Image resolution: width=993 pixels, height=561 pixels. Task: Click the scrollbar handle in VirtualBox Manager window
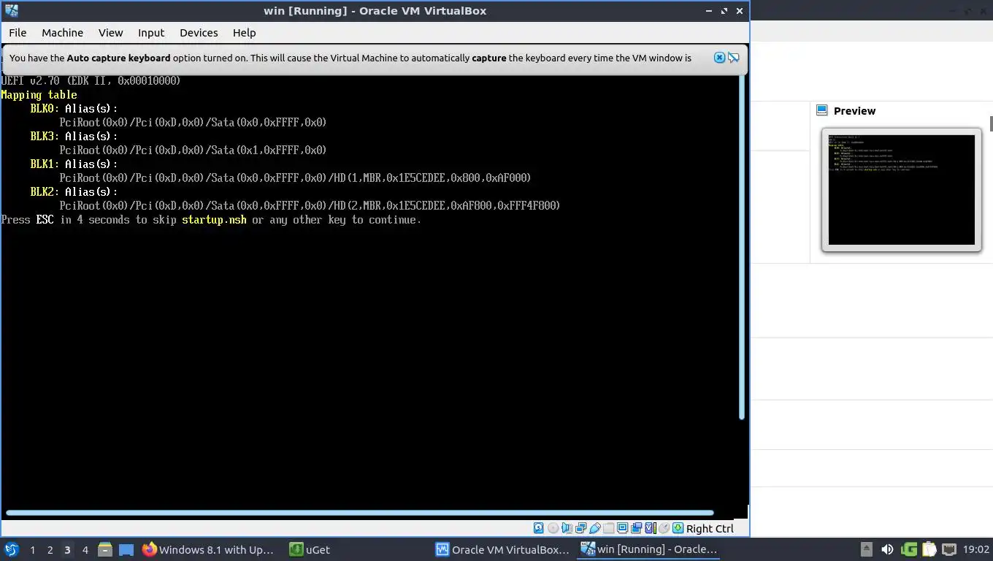991,123
